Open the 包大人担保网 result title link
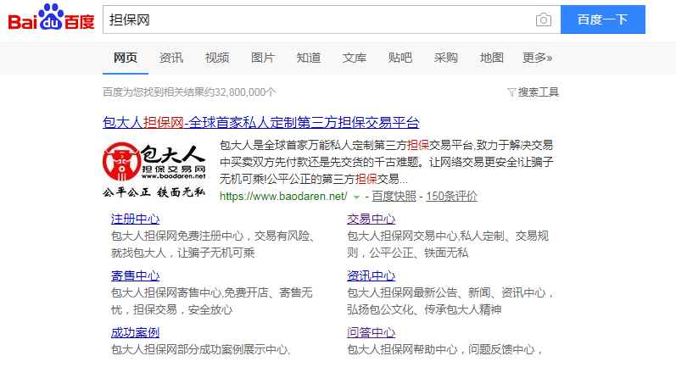This screenshot has width=676, height=367. click(260, 122)
